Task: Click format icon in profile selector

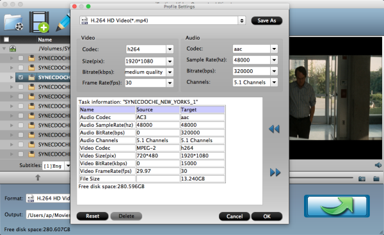Action: tap(84, 20)
